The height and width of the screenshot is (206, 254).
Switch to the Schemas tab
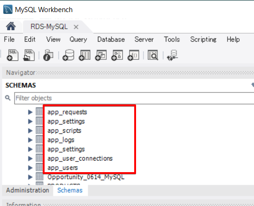click(70, 190)
